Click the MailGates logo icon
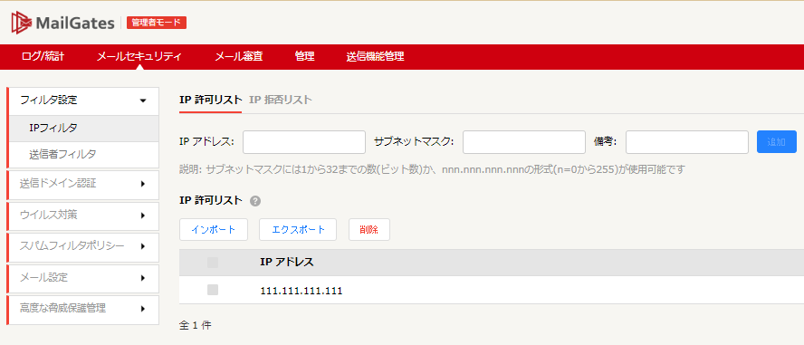 pos(22,23)
